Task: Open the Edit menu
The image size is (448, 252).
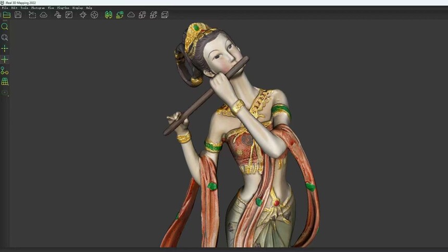Action: coord(14,8)
